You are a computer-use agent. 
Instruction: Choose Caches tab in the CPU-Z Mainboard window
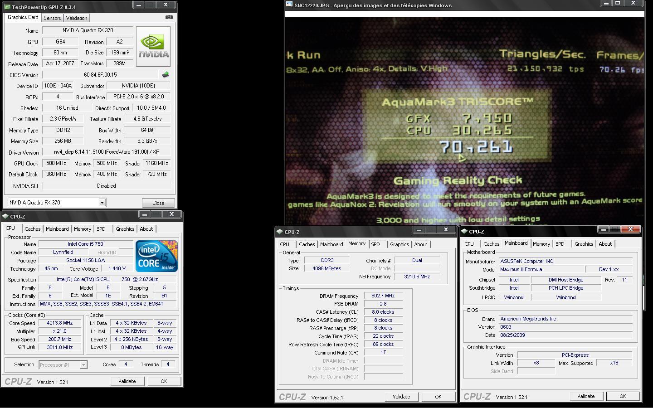pos(492,244)
